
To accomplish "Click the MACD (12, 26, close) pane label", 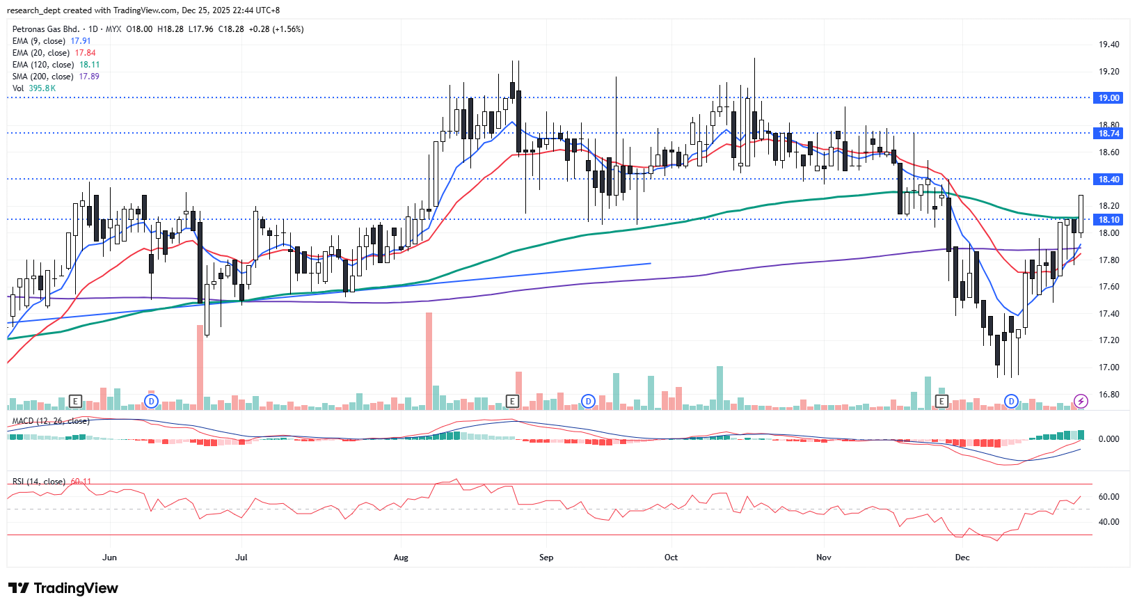I will tap(50, 421).
